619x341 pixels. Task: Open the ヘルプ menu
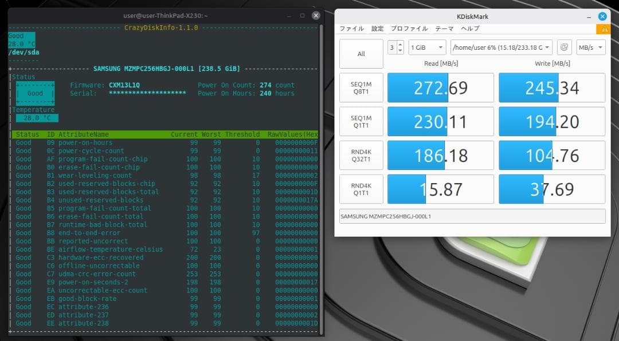pos(470,28)
